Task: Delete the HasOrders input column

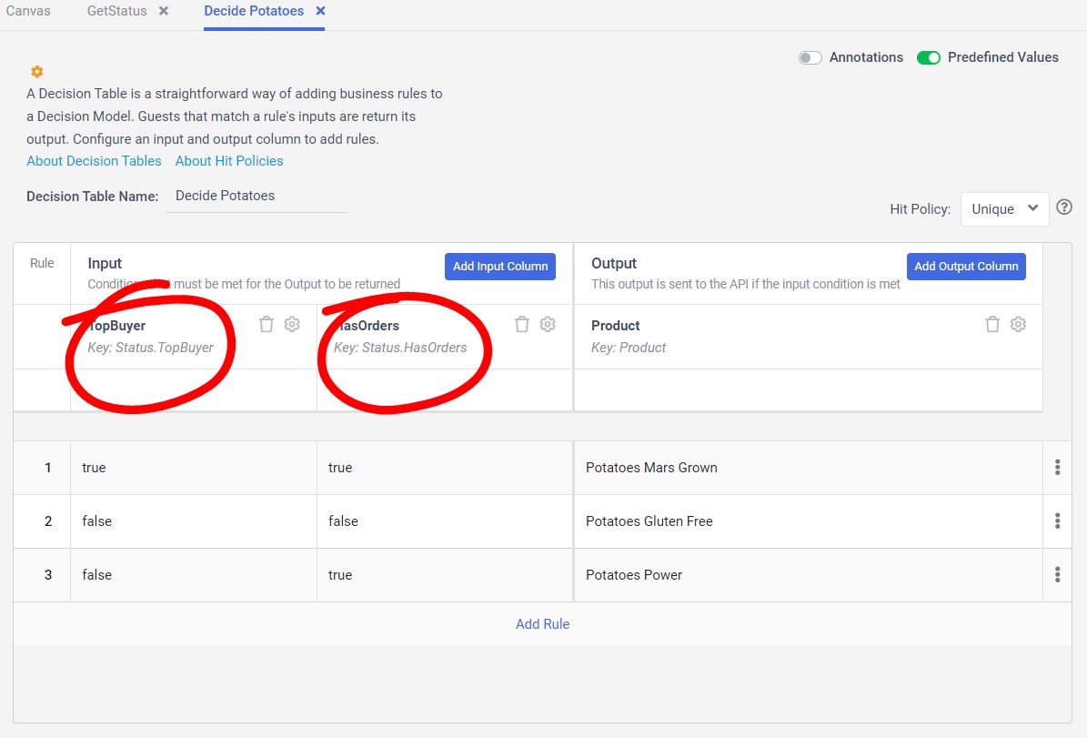Action: 522,325
